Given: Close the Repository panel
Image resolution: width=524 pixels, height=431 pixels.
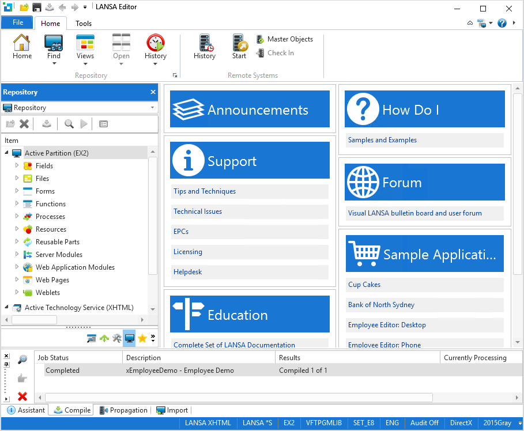Looking at the screenshot, I should point(153,92).
